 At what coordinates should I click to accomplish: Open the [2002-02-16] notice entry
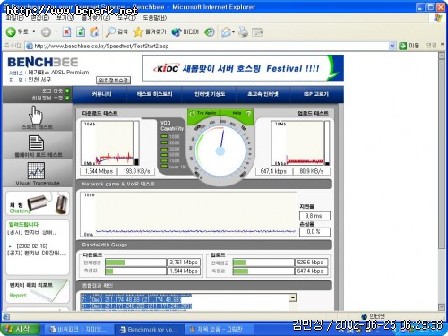click(x=32, y=246)
